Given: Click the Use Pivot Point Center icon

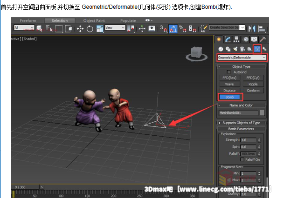Looking at the screenshot, I should click(131, 28).
